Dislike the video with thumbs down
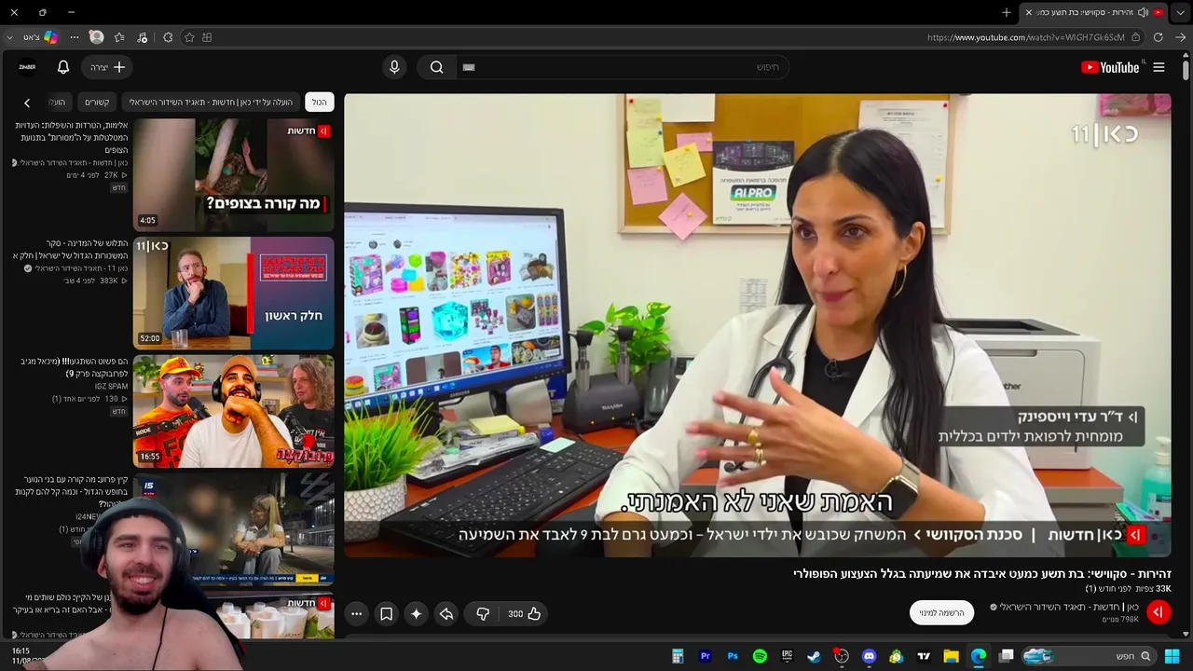This screenshot has width=1193, height=671. pyautogui.click(x=483, y=613)
